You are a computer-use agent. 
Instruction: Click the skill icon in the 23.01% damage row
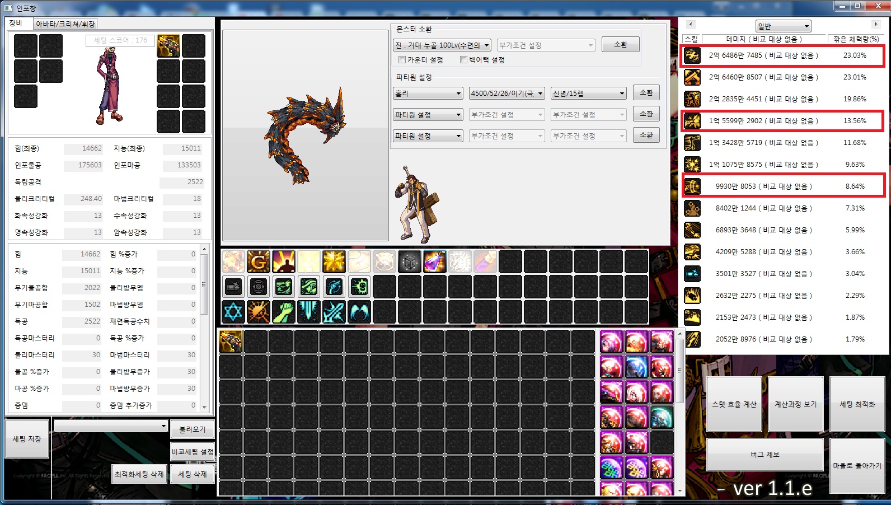[x=692, y=77]
